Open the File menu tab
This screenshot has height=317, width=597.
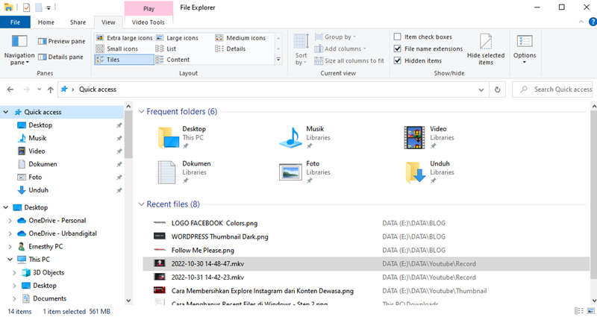[x=15, y=22]
